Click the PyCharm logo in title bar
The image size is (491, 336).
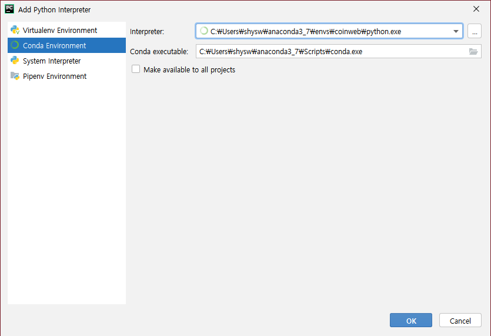9,9
